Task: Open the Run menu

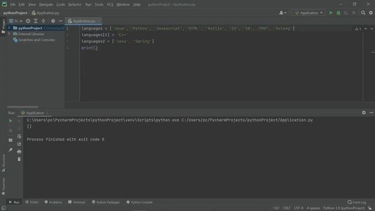Action: pos(88,5)
